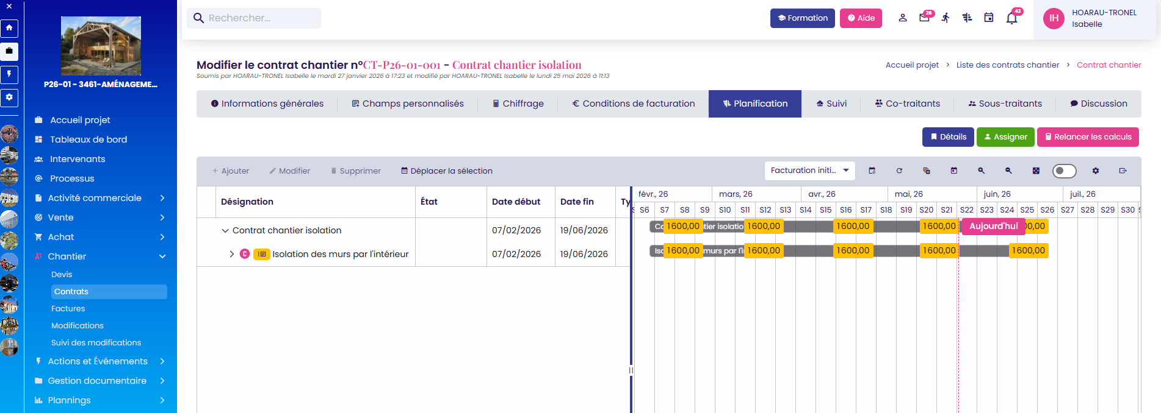Click the home icon in left rail

(9, 28)
